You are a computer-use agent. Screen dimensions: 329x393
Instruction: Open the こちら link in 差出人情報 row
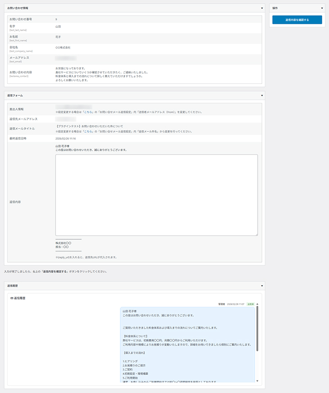click(x=88, y=112)
